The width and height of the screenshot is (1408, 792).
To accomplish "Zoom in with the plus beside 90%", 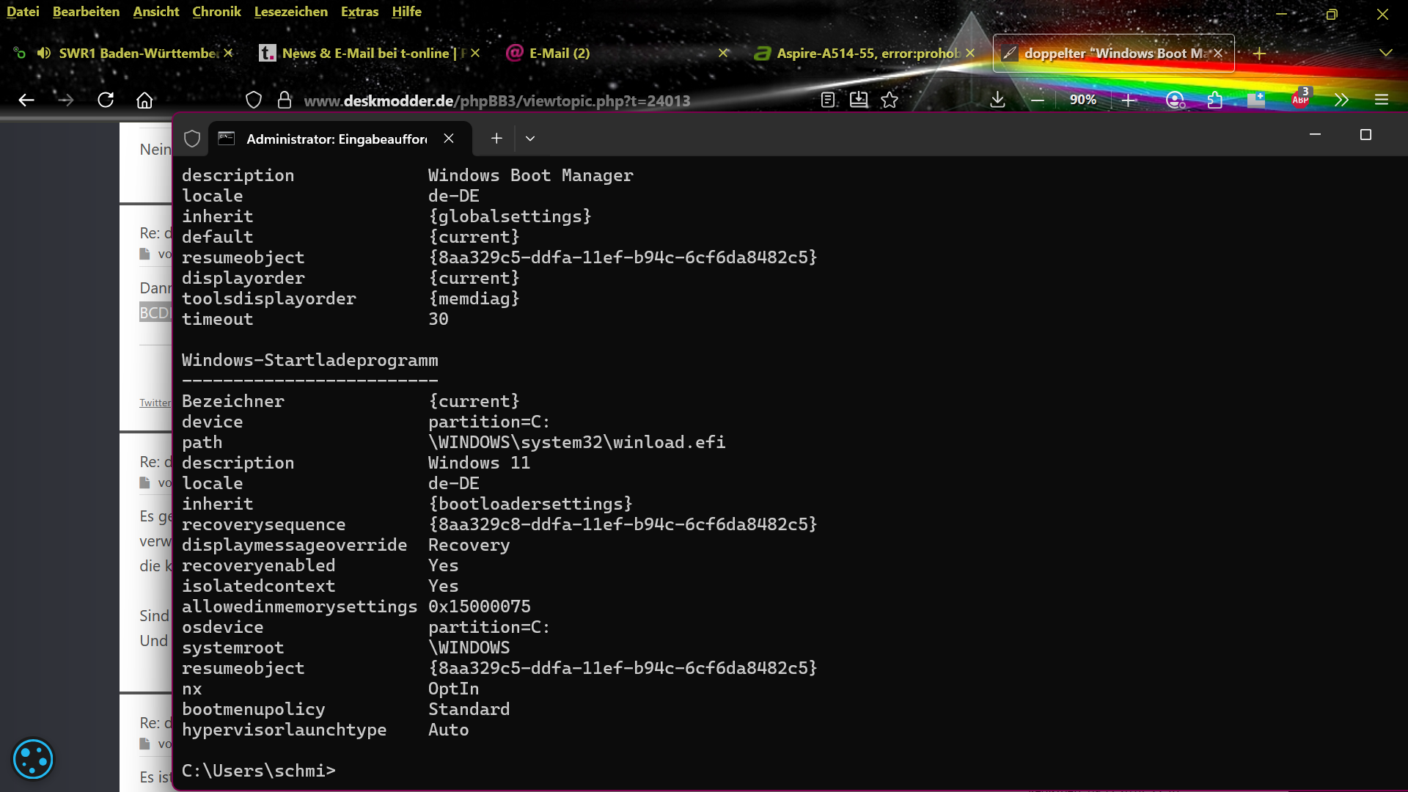I will (1129, 100).
